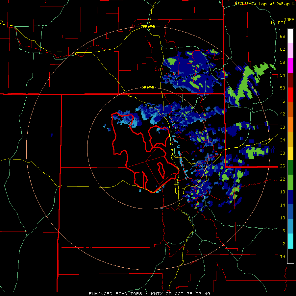Click the legend value 46
The height and width of the screenshot is (296, 296).
(x=283, y=101)
